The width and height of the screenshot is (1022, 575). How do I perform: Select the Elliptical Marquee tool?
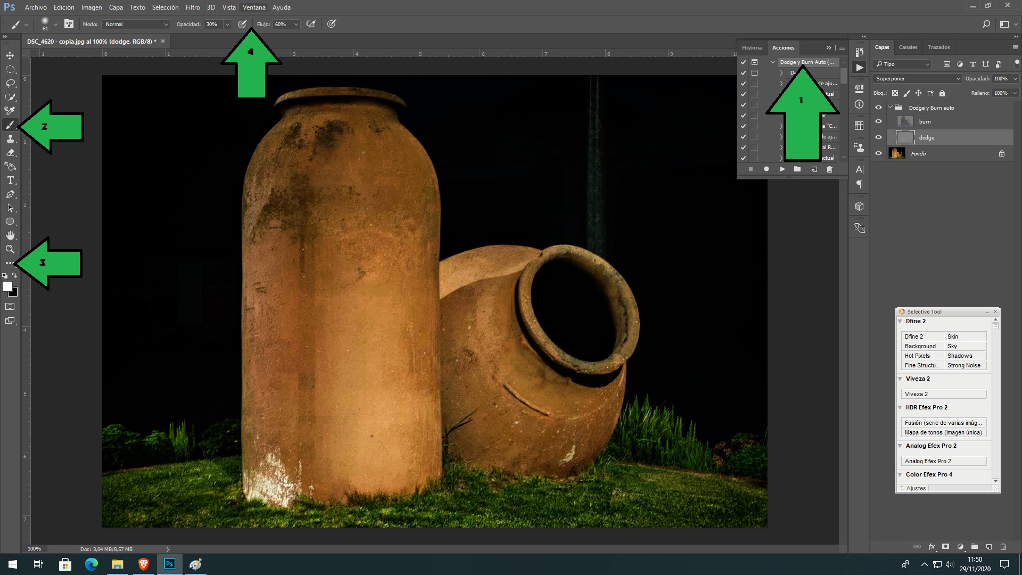tap(10, 69)
